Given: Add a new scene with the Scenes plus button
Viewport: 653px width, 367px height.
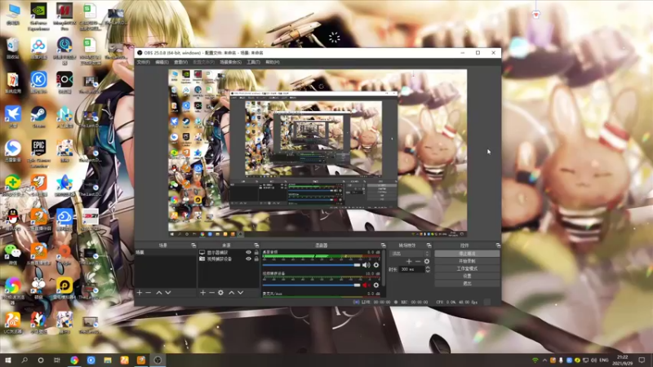Looking at the screenshot, I should coord(140,293).
